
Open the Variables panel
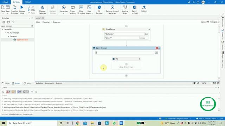(39, 83)
